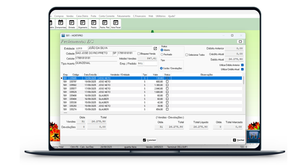
Task: Toggle Utilizar Débito Anterior checkbox
Action: [242, 65]
